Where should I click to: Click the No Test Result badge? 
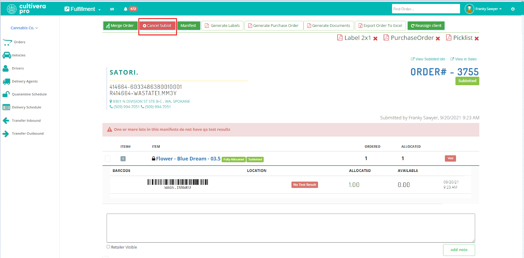(x=305, y=185)
